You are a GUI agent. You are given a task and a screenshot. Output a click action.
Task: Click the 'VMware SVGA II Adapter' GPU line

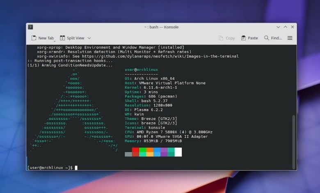click(x=166, y=136)
